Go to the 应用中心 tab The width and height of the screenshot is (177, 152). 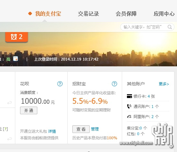click(164, 14)
